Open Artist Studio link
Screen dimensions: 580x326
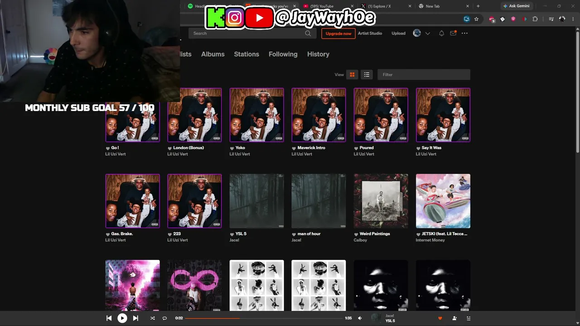(370, 33)
